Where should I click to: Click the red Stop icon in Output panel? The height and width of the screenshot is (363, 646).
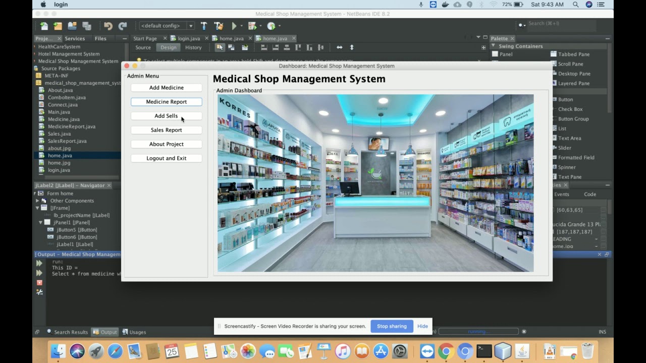(39, 282)
